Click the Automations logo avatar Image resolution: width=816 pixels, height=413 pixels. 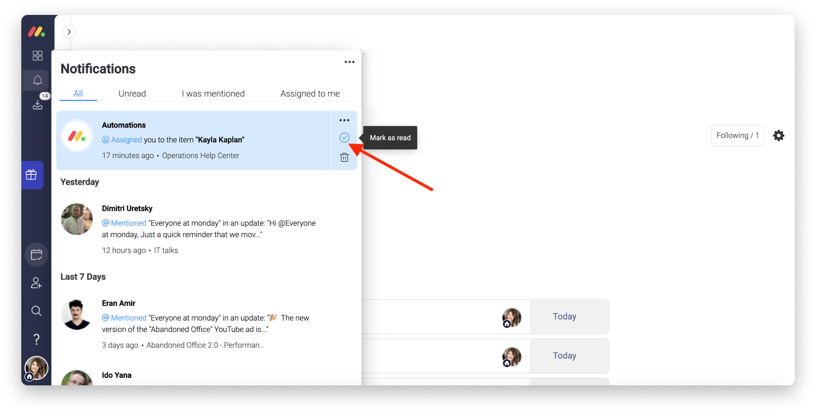click(x=77, y=136)
